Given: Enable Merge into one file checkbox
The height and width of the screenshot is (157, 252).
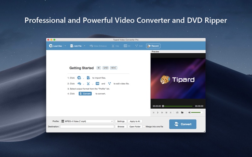Looking at the screenshot, I should 144,127.
